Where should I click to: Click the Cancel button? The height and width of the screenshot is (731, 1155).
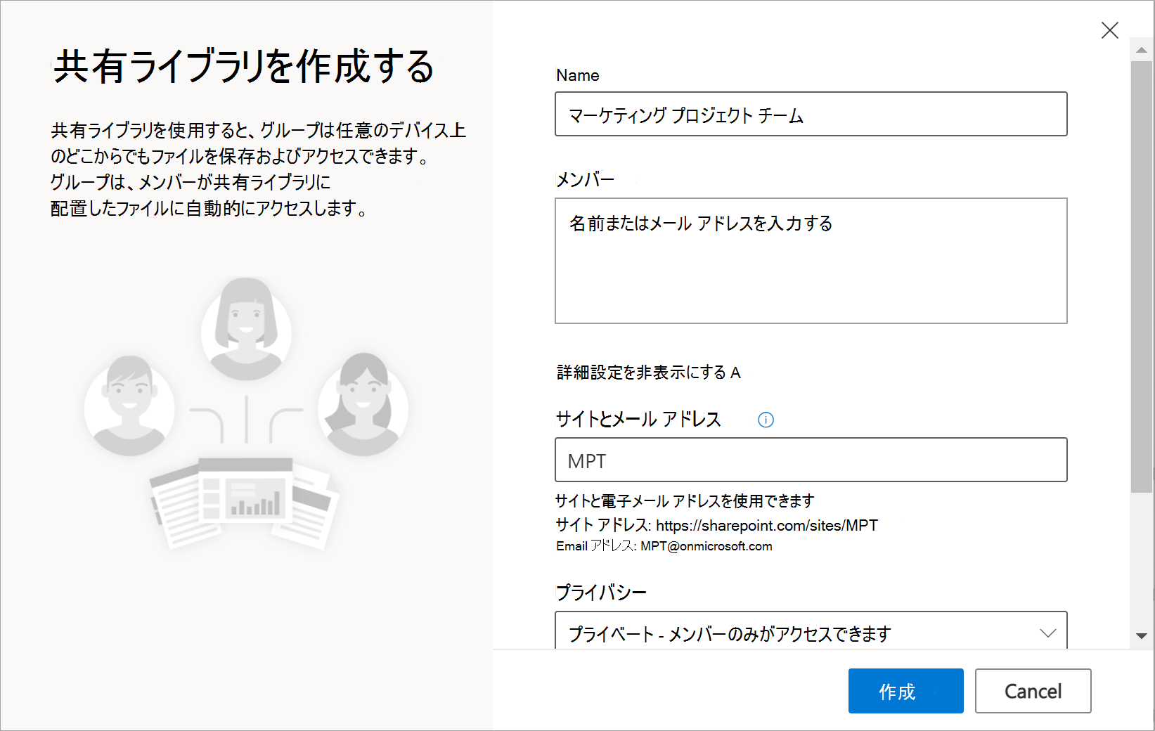pos(1033,691)
